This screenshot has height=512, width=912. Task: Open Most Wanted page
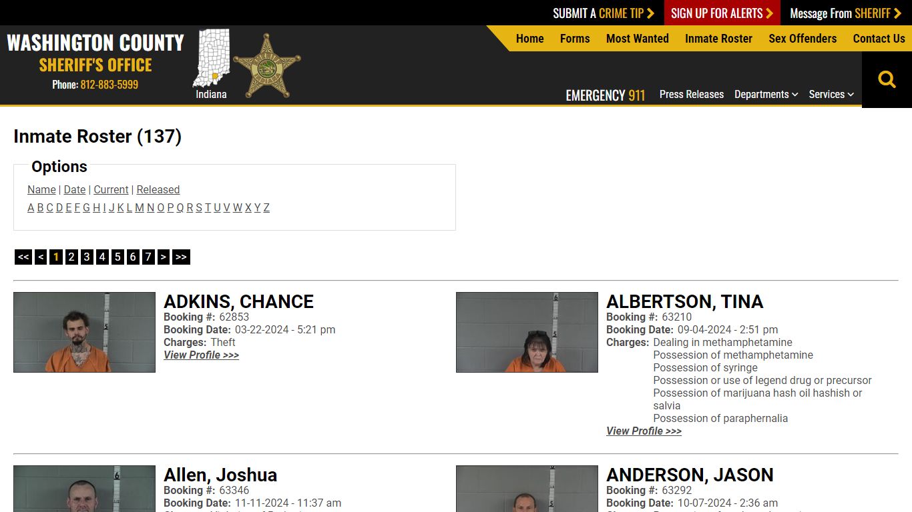(638, 39)
